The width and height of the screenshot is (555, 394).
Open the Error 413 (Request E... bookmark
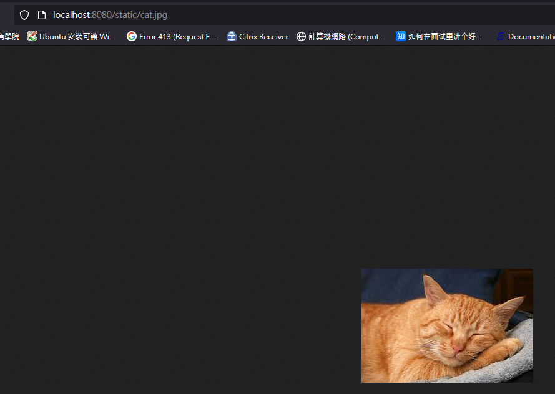(171, 36)
